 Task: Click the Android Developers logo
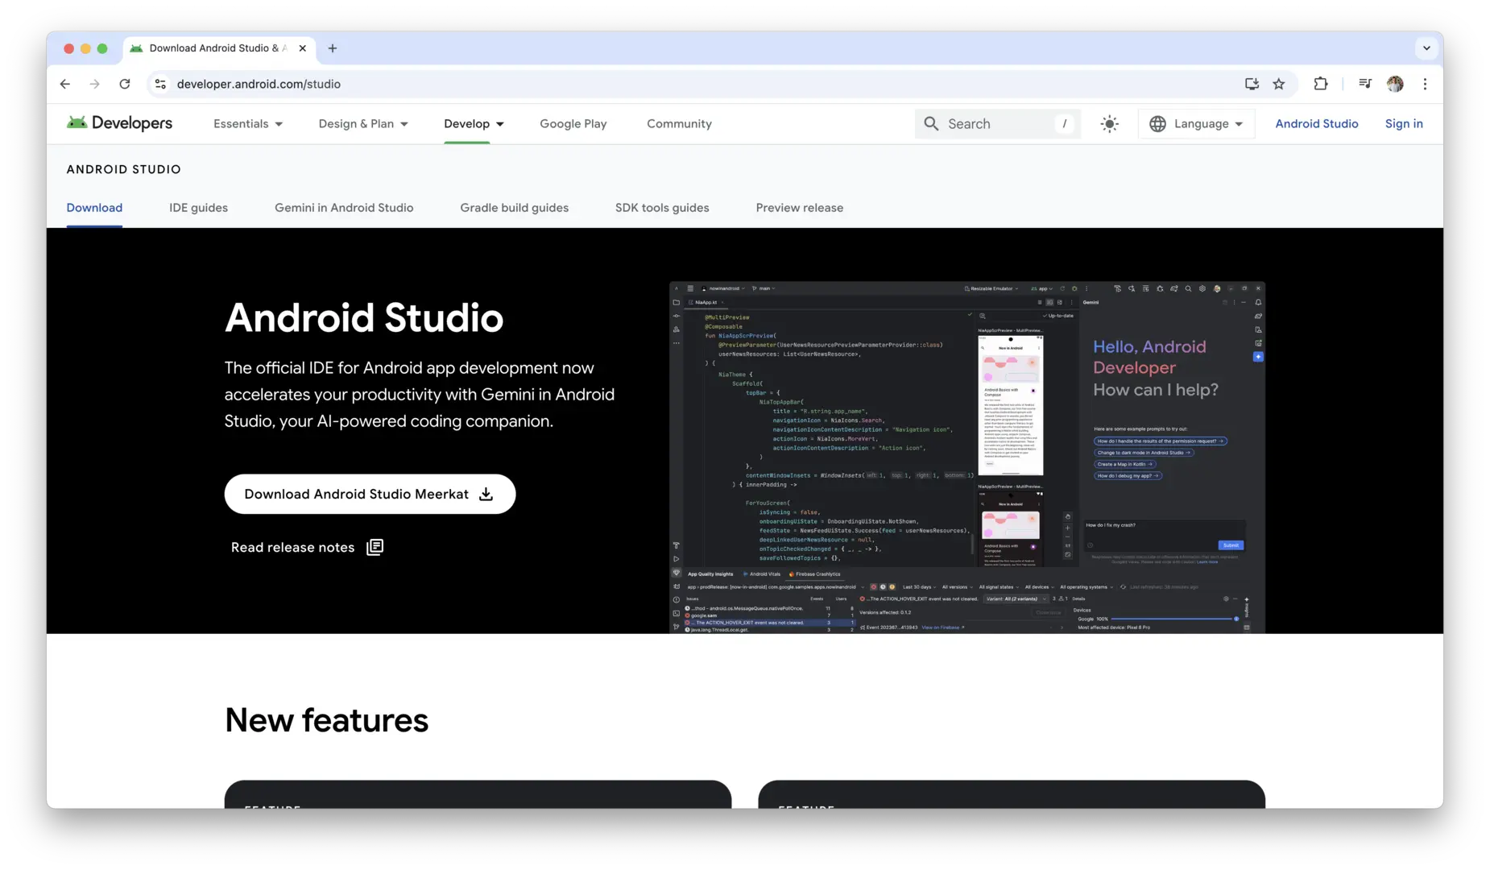119,123
